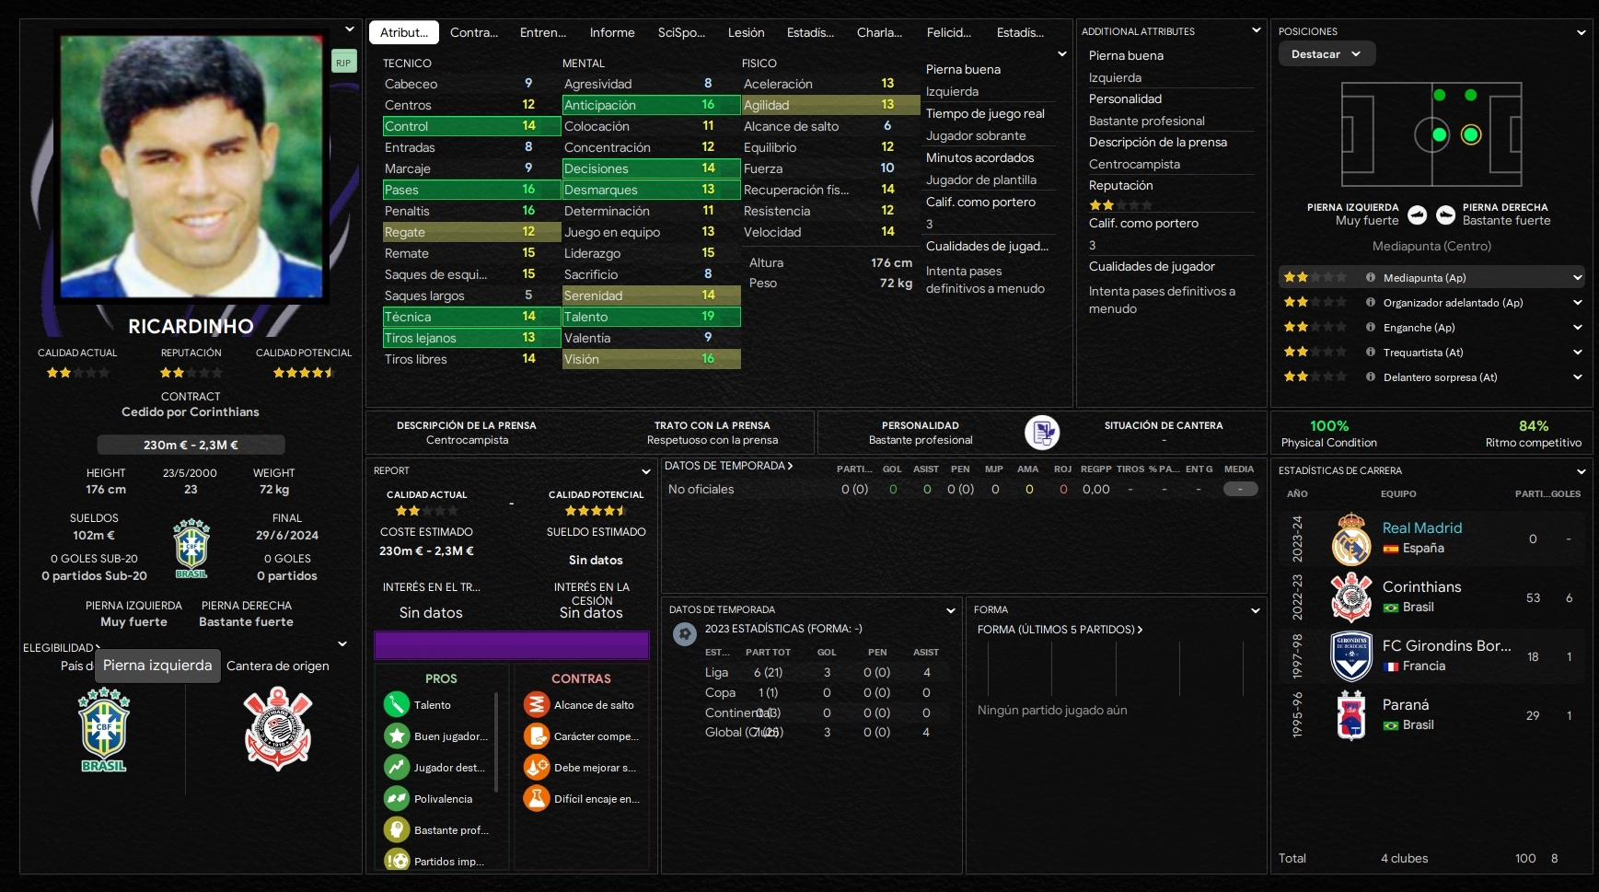Select the Carácter compe... contra icon
1599x892 pixels.
pos(537,736)
